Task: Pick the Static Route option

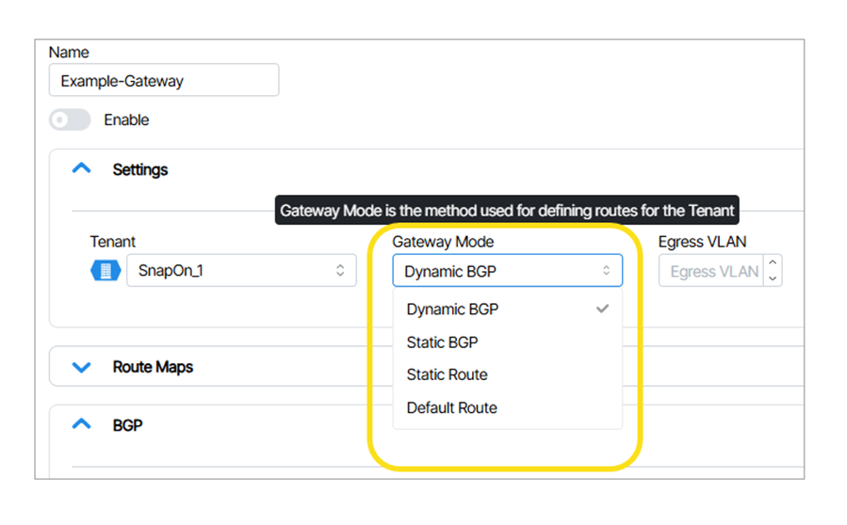Action: [x=447, y=374]
